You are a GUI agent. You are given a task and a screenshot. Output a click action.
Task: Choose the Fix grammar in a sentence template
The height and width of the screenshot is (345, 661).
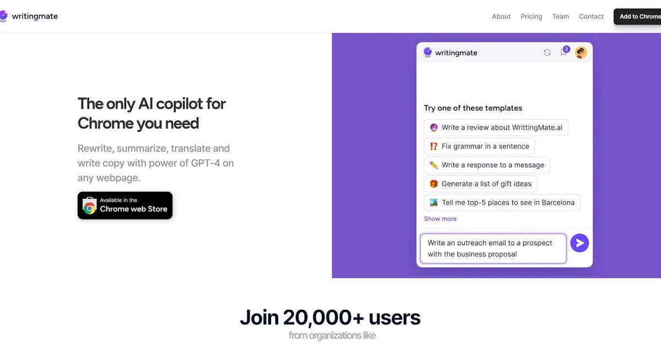click(x=480, y=146)
